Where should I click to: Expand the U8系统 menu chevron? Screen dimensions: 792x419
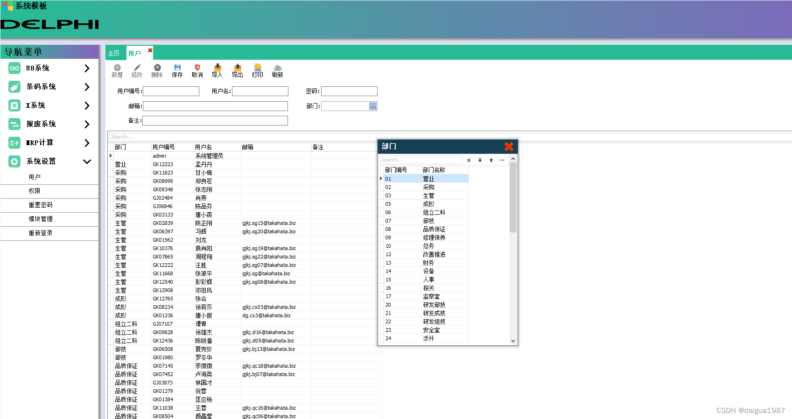87,68
